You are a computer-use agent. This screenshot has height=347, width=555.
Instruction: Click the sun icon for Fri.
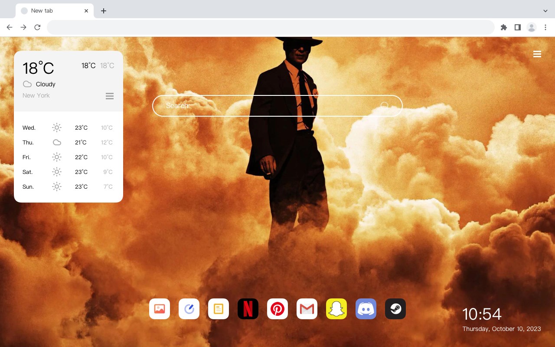pyautogui.click(x=57, y=157)
